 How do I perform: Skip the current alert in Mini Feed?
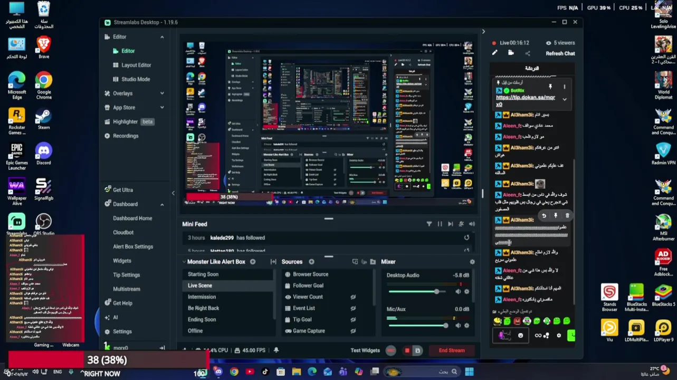click(x=450, y=224)
